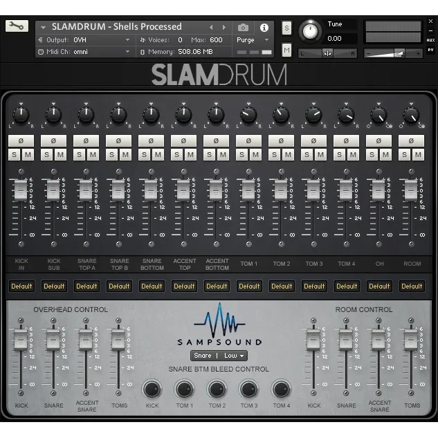Click the snapshot camera icon
Screen dimensions: 438x438
tap(243, 28)
